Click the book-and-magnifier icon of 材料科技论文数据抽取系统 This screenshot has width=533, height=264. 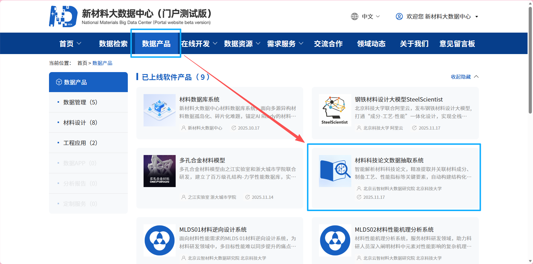[335, 171]
